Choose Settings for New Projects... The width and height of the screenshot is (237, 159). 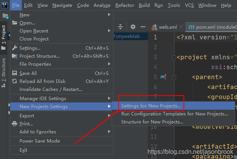click(x=174, y=105)
